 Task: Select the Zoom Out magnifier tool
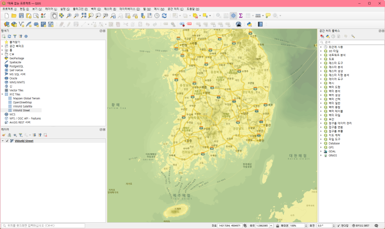(77, 16)
